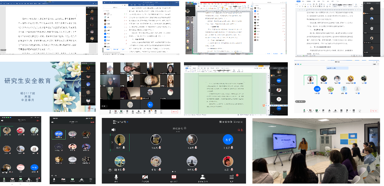384x186 pixels.
Task: Expand the side chevron on the green-bordered tile
Action: tap(112, 142)
